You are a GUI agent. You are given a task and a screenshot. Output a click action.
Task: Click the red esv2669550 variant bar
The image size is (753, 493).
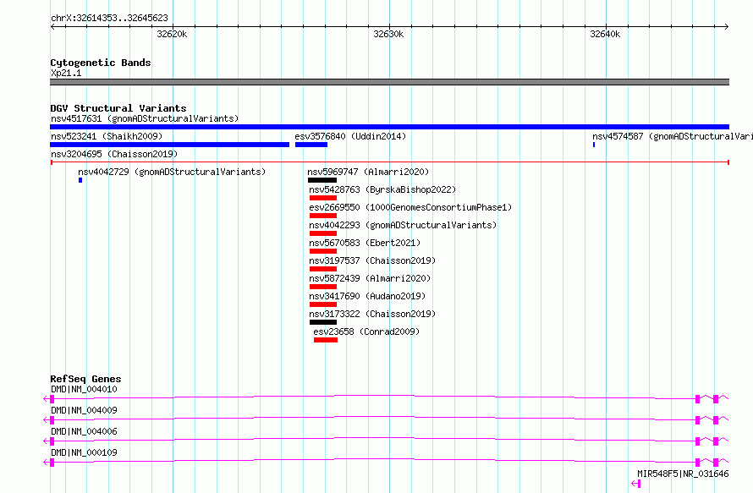(323, 216)
